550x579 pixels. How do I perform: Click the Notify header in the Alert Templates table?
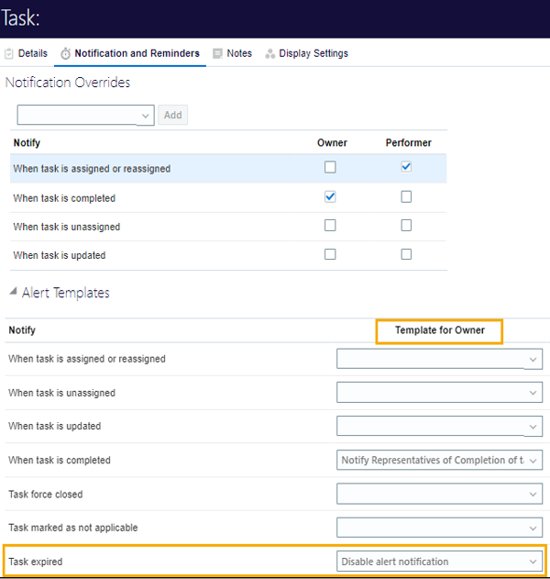[x=22, y=330]
